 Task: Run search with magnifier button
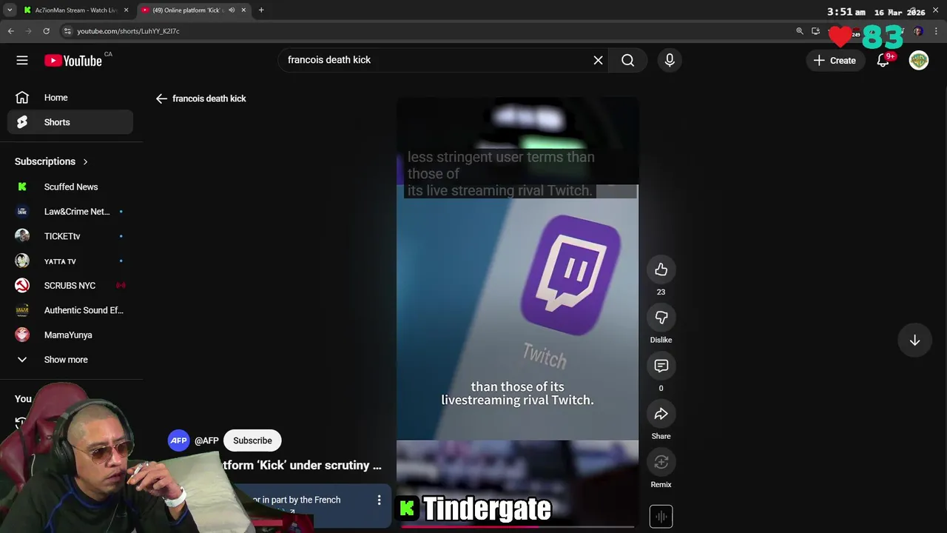pyautogui.click(x=627, y=61)
